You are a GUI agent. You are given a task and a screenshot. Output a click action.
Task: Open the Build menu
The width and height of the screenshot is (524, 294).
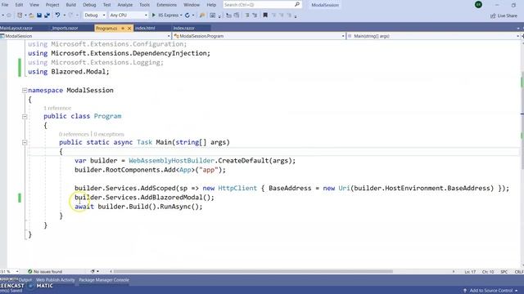coord(71,5)
